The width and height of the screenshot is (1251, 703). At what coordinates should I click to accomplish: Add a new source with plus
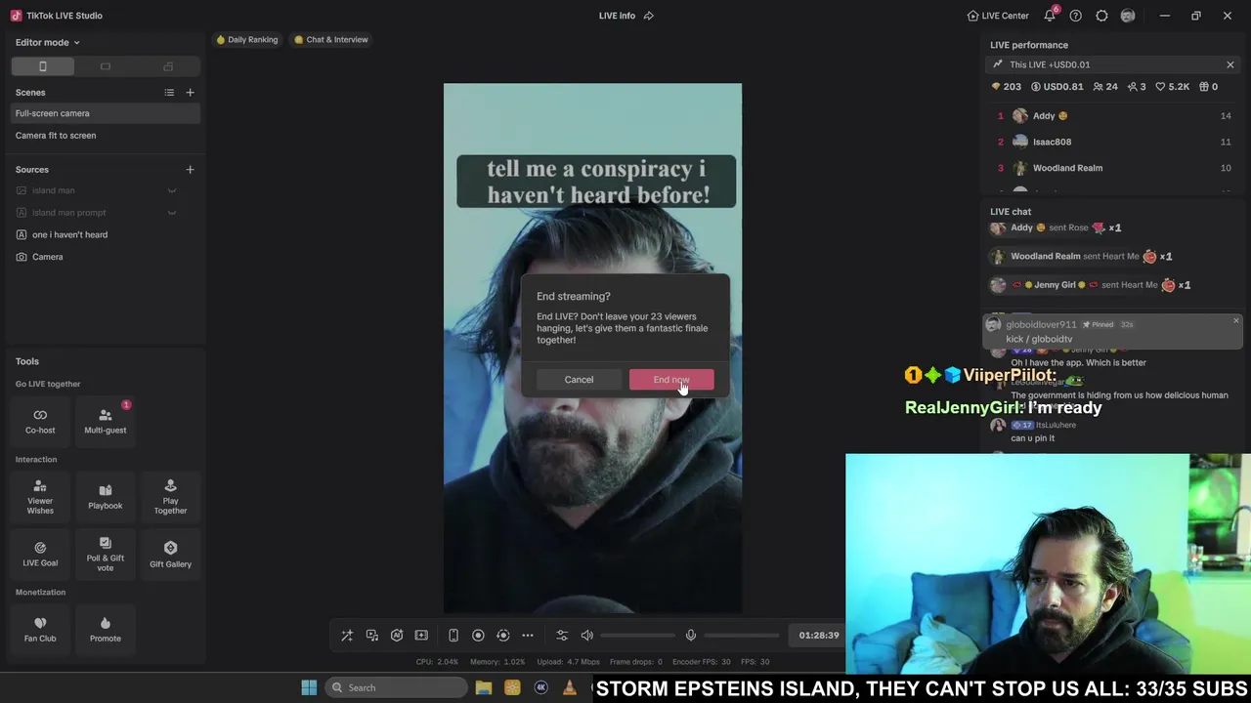point(191,170)
